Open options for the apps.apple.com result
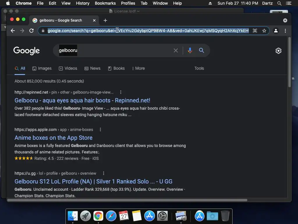 (x=100, y=129)
